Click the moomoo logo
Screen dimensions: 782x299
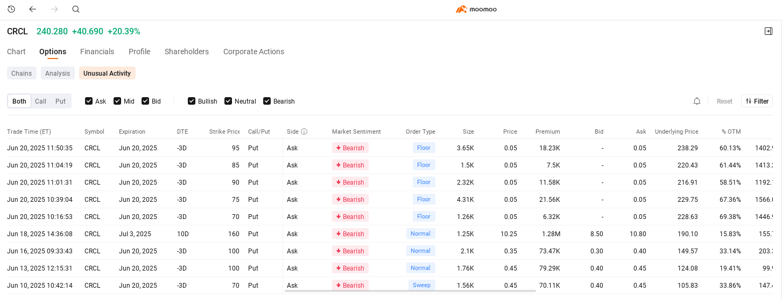pos(476,9)
